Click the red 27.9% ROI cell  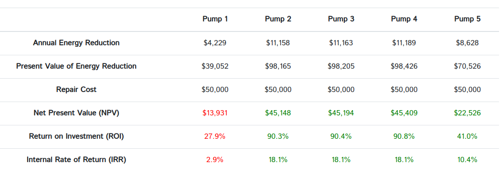[x=215, y=136]
